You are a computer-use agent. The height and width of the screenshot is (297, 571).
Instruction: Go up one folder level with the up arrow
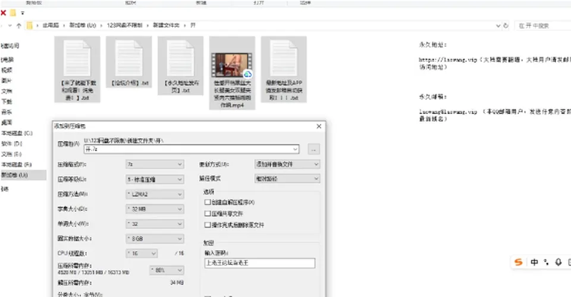(18, 26)
